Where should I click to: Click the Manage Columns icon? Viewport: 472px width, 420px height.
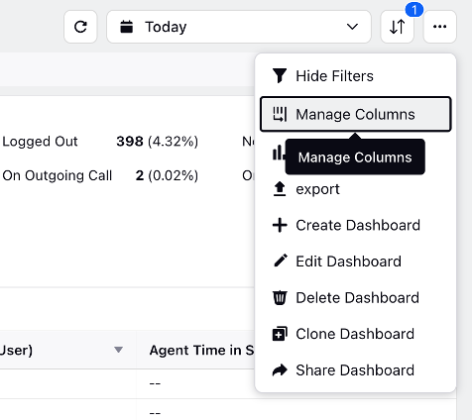click(x=280, y=114)
